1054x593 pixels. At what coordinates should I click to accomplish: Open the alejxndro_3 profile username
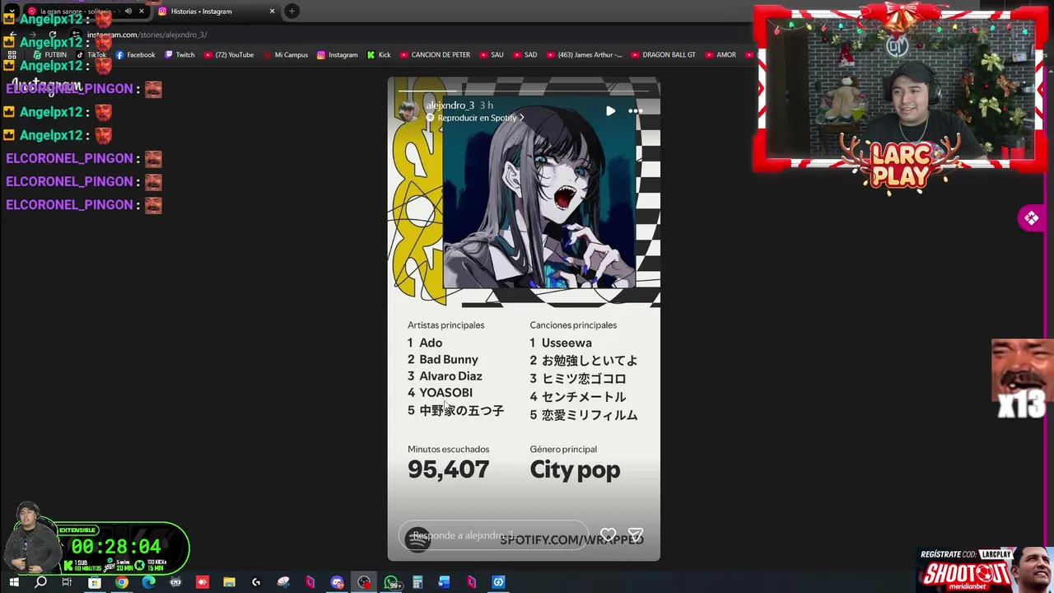coord(450,105)
